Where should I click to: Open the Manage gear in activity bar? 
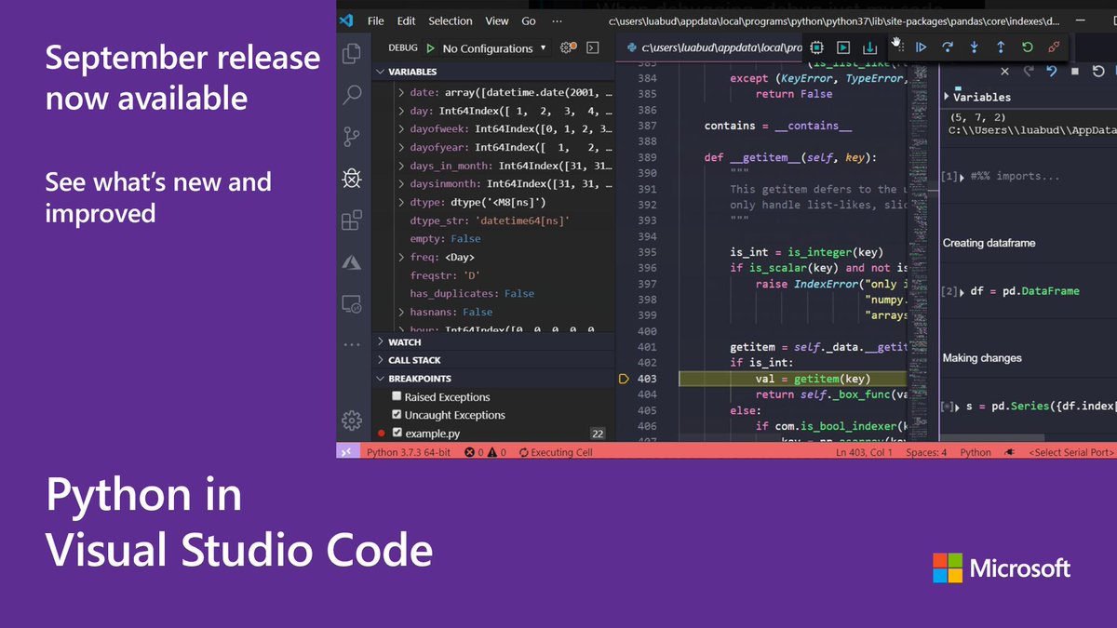tap(352, 421)
